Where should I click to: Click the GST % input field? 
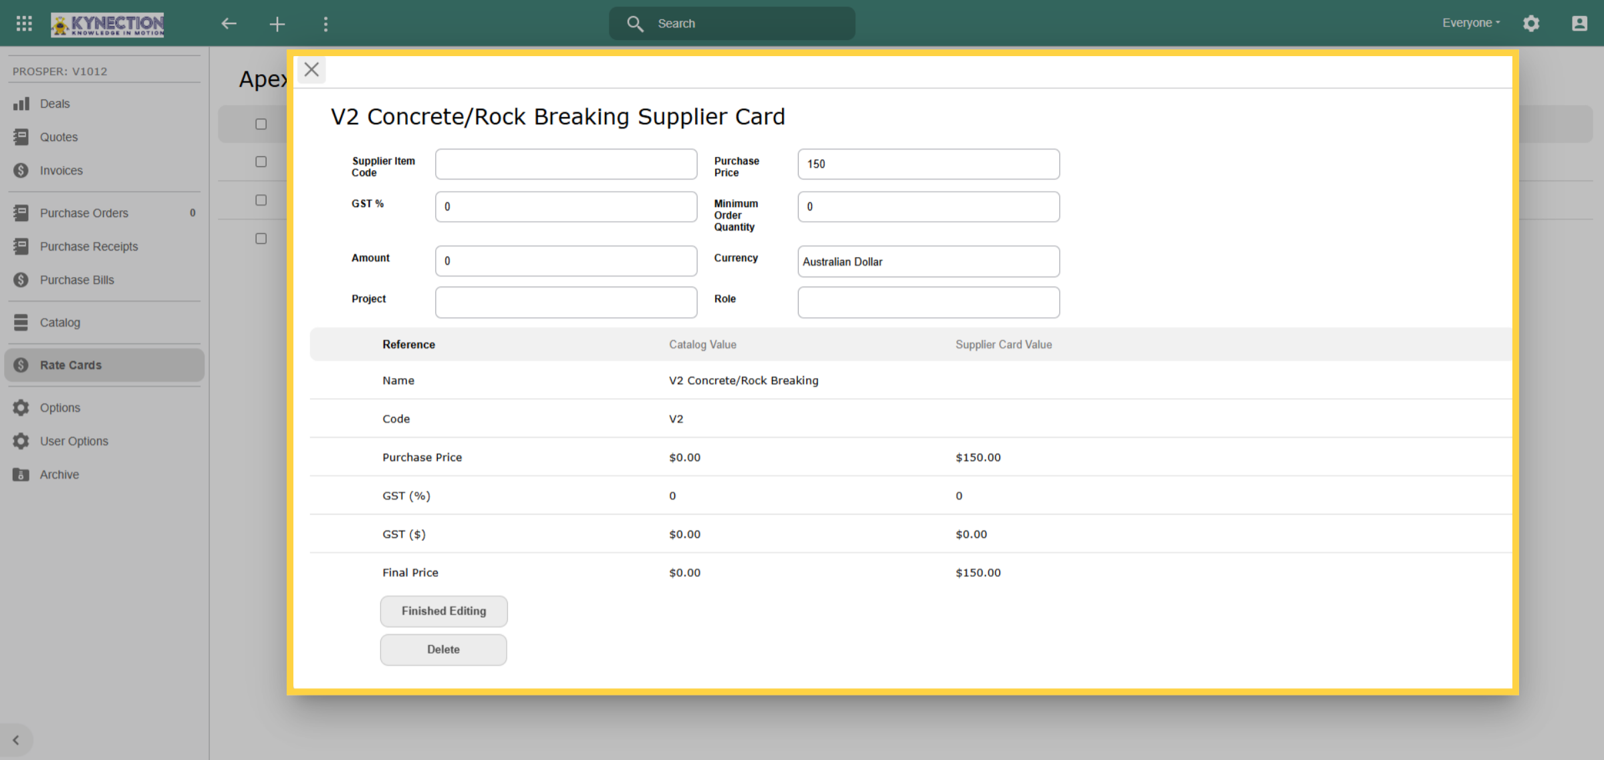tap(566, 207)
